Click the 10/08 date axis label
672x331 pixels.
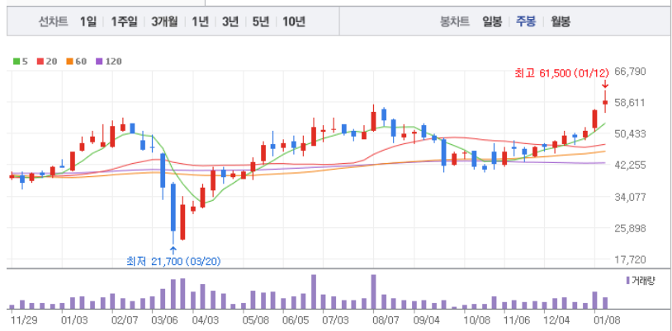coord(476,319)
